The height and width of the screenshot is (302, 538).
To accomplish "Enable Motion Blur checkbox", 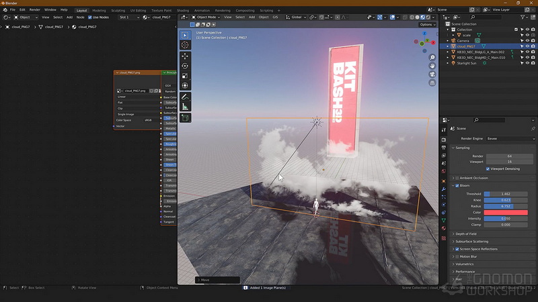I will 457,256.
